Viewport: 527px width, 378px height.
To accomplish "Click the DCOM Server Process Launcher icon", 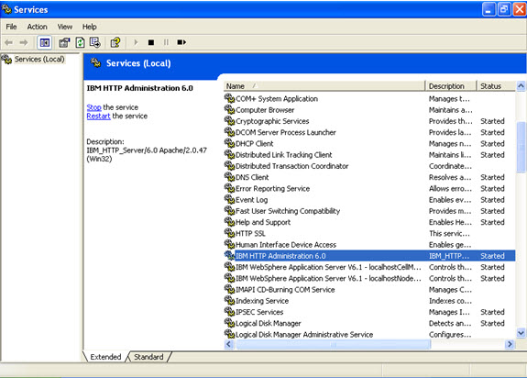I will click(229, 132).
